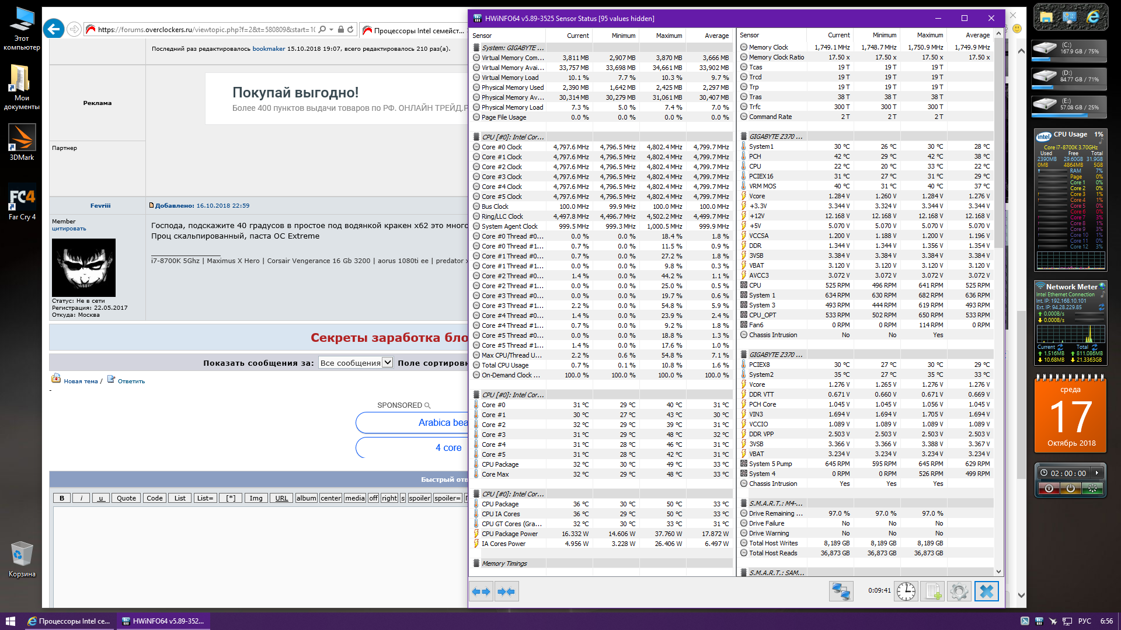Open the 'Все сообщения' dropdown
1121x630 pixels.
[356, 363]
